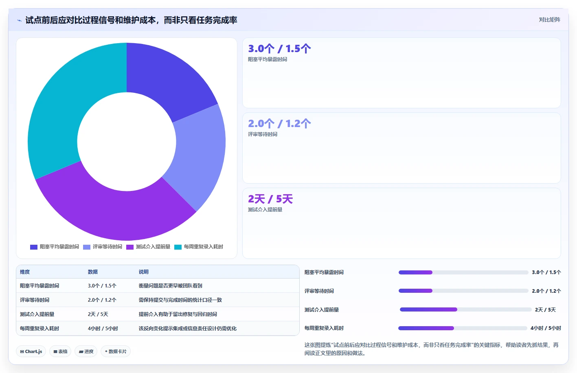Click the summary paragraph below the progress bars
Image resolution: width=577 pixels, height=373 pixels.
(432, 349)
